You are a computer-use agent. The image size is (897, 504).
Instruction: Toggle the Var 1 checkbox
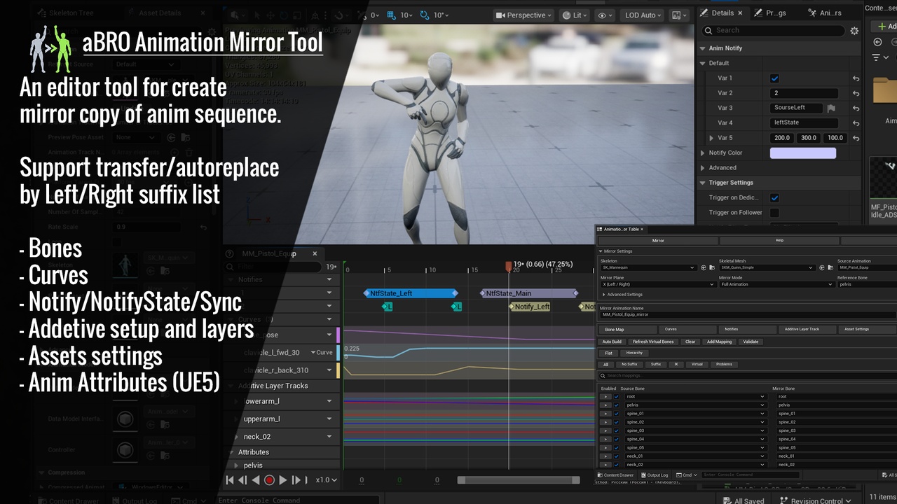(x=774, y=78)
